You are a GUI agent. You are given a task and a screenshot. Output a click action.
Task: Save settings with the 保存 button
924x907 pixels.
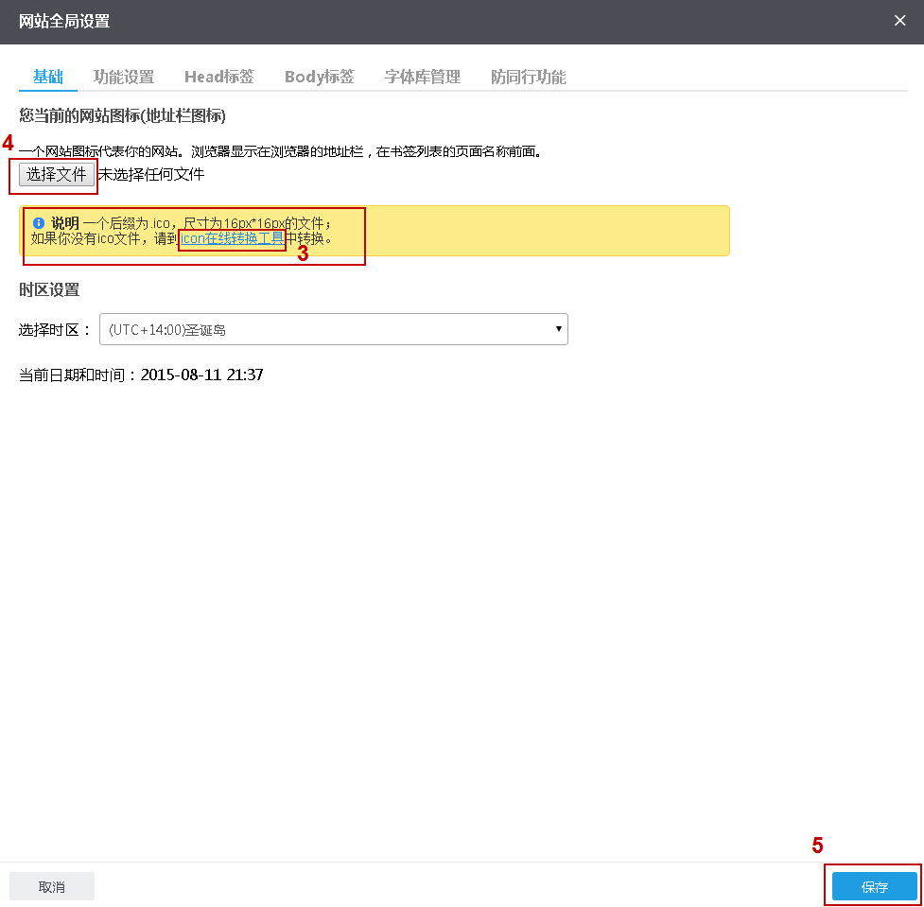pos(872,886)
